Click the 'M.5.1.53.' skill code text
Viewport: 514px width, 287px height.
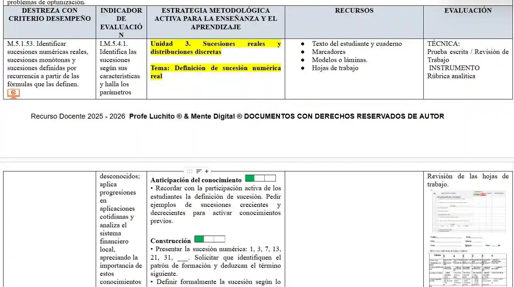[x=21, y=44]
